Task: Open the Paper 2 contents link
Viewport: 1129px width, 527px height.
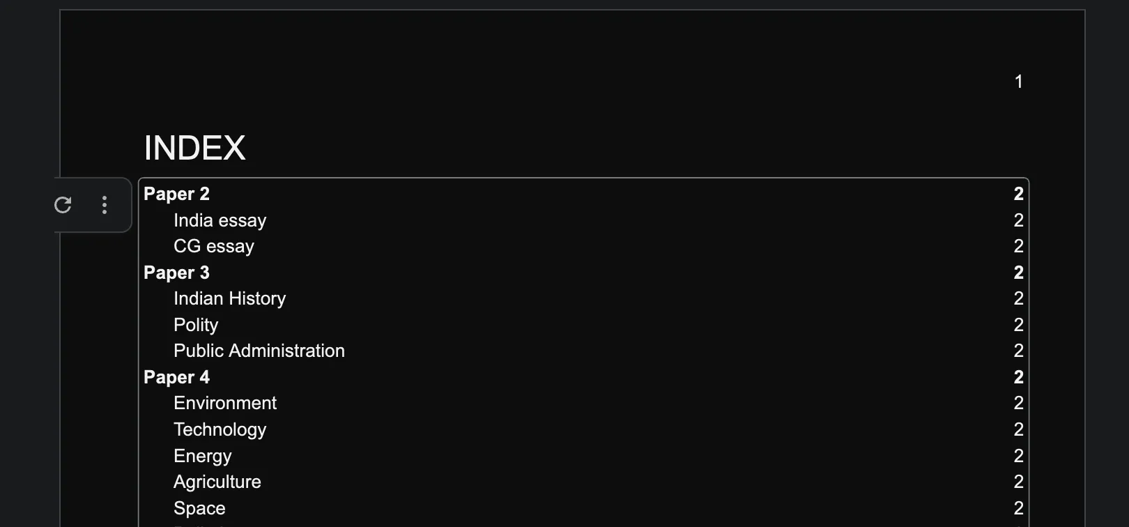Action: pyautogui.click(x=176, y=194)
